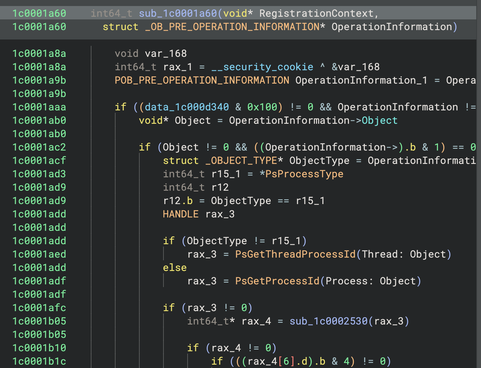481x368 pixels.
Task: Select the address 1c0001aed
Action: pyautogui.click(x=39, y=254)
